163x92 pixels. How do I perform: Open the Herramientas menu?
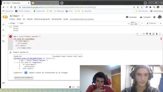coord(57,19)
